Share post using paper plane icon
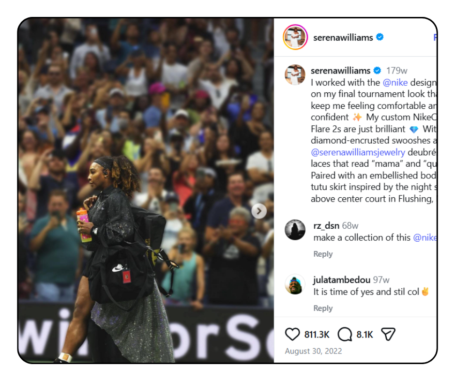This screenshot has width=455, height=381. click(x=388, y=334)
